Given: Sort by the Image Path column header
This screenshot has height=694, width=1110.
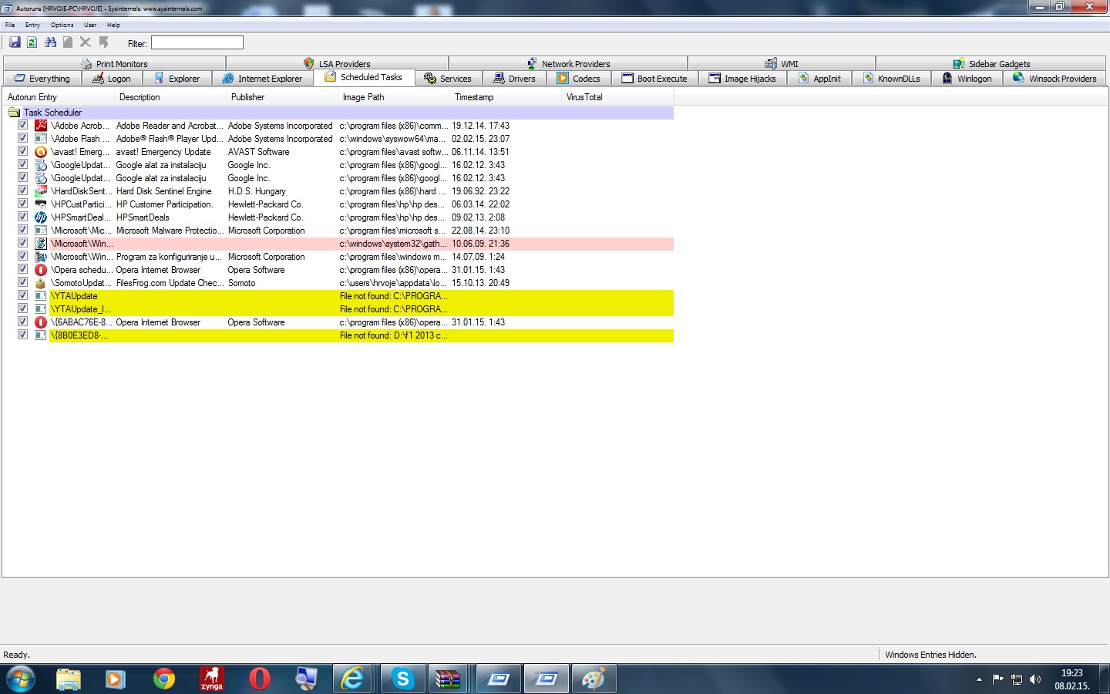Looking at the screenshot, I should click(x=394, y=97).
